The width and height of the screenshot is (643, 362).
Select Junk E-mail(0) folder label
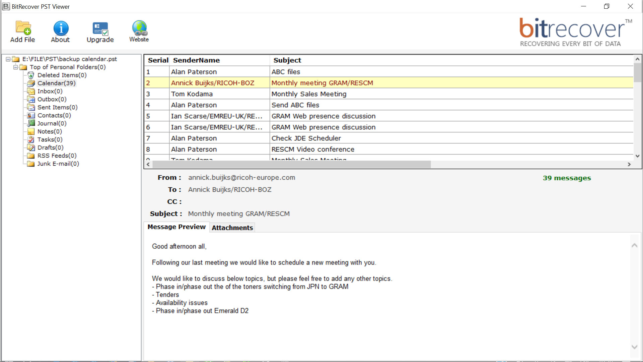[x=58, y=164]
